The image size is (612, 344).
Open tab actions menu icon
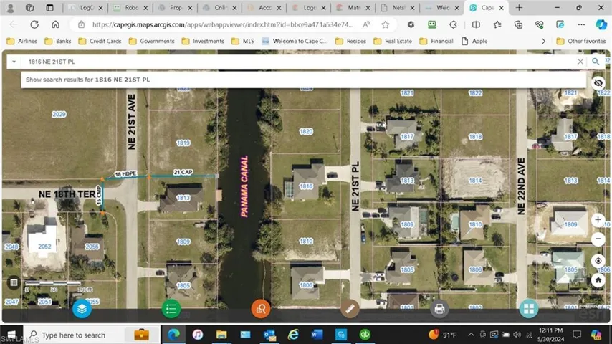(x=49, y=8)
